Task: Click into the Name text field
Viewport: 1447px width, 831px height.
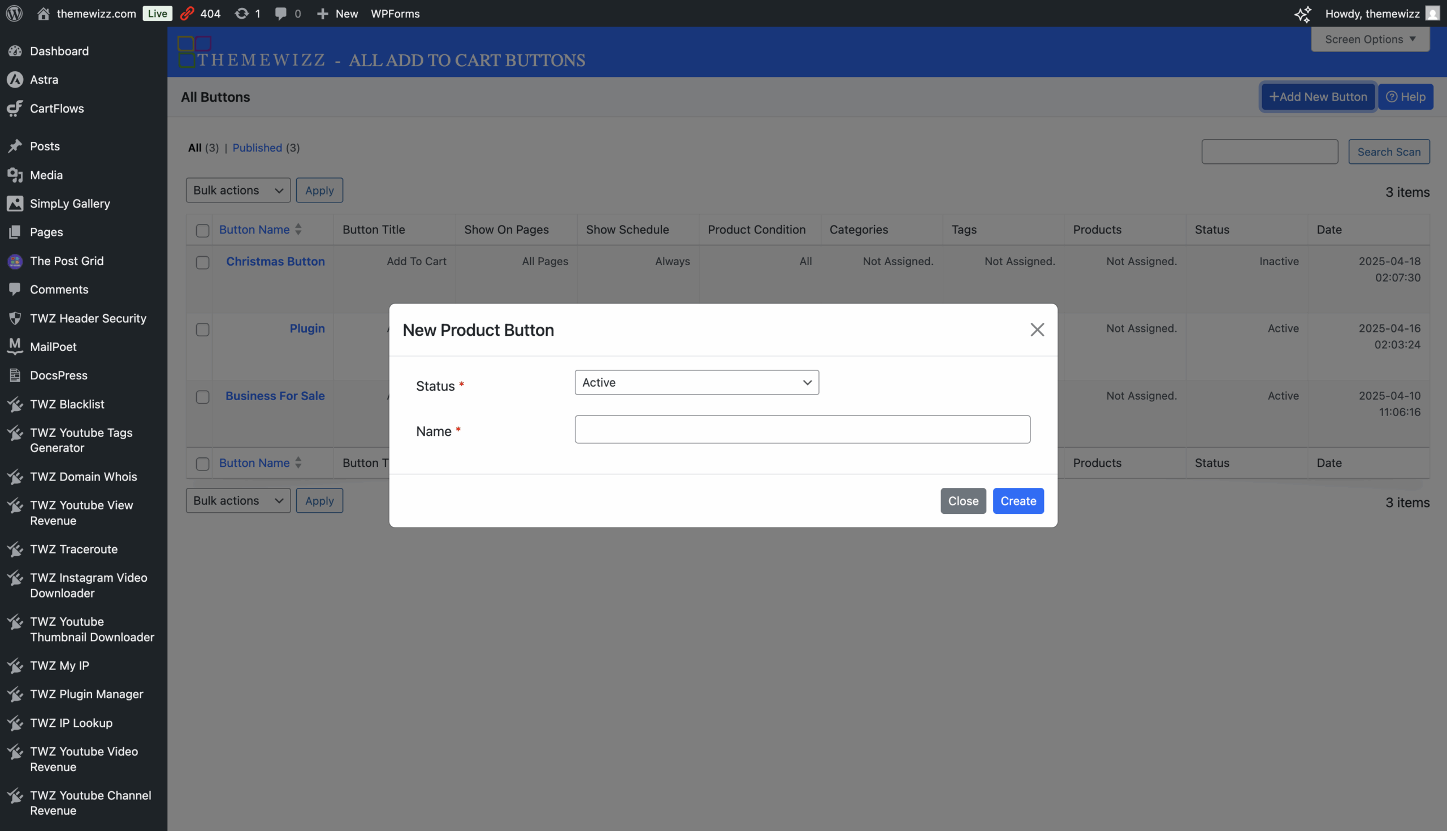Action: tap(802, 429)
